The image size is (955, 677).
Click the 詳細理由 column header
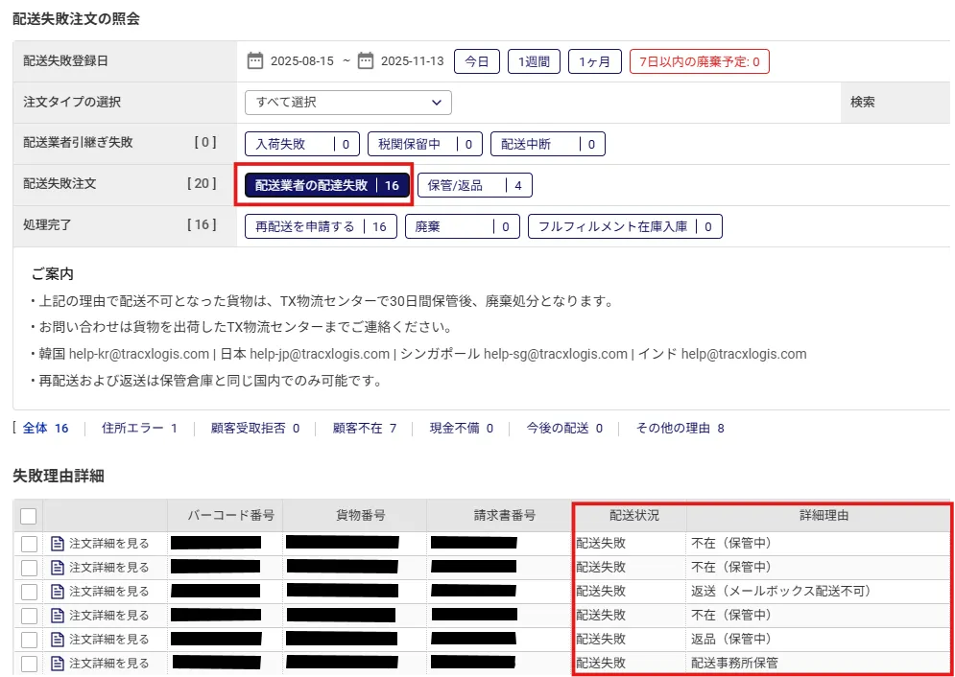point(819,516)
